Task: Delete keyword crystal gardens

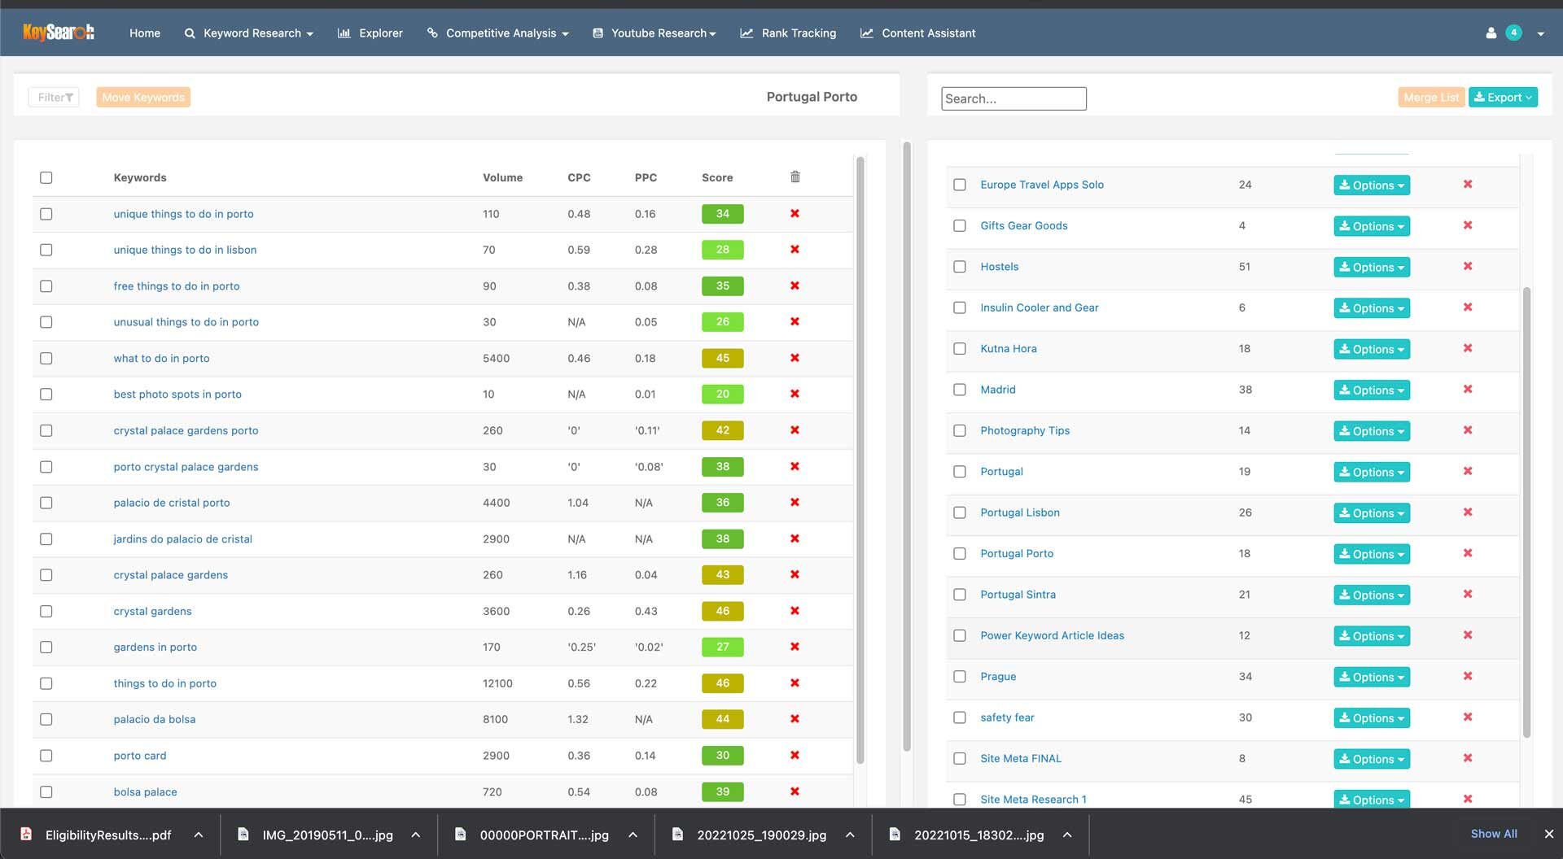Action: 795,611
